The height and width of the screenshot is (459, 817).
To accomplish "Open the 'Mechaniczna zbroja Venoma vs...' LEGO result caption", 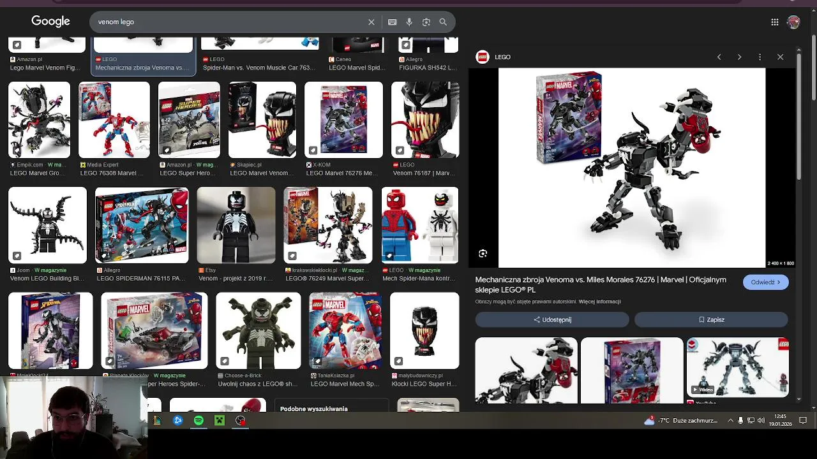I will [142, 68].
